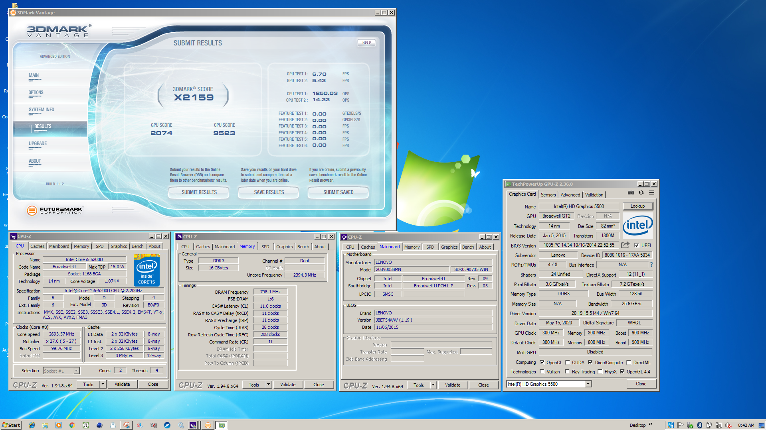Click the GPU-Z refresh icon
This screenshot has height=430, width=766.
(641, 193)
